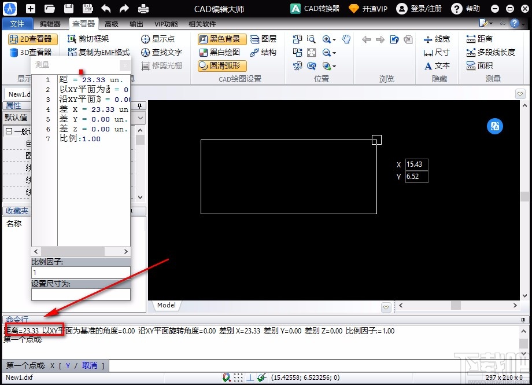The image size is (532, 385).
Task: Toggle the 圆滑弧形 smooth arc setting
Action: pos(223,65)
